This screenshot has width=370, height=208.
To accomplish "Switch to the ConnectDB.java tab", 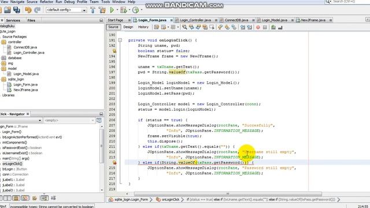I will pyautogui.click(x=236, y=20).
